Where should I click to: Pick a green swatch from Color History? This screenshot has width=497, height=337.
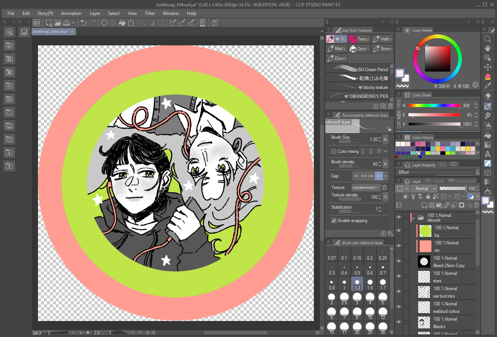[x=427, y=153]
